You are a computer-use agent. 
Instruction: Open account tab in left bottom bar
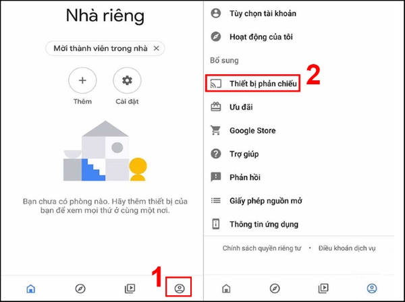tap(180, 289)
